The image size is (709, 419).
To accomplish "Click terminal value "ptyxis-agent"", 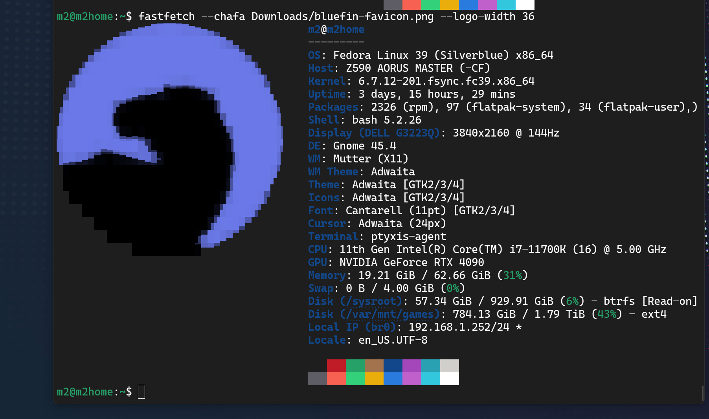I will (409, 237).
